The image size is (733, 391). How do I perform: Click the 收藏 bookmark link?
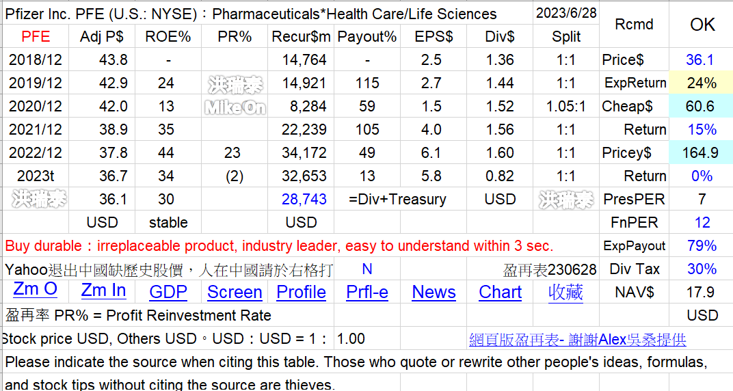click(x=565, y=293)
